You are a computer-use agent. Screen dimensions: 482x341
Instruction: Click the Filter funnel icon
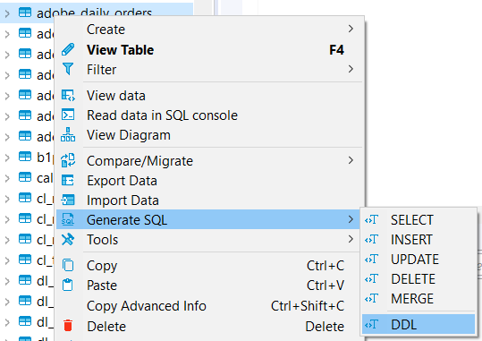tap(68, 69)
